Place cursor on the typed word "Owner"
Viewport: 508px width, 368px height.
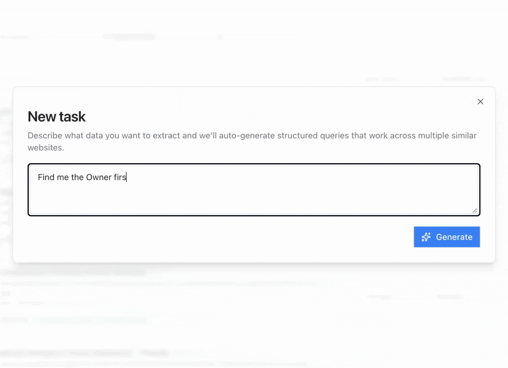pyautogui.click(x=99, y=177)
